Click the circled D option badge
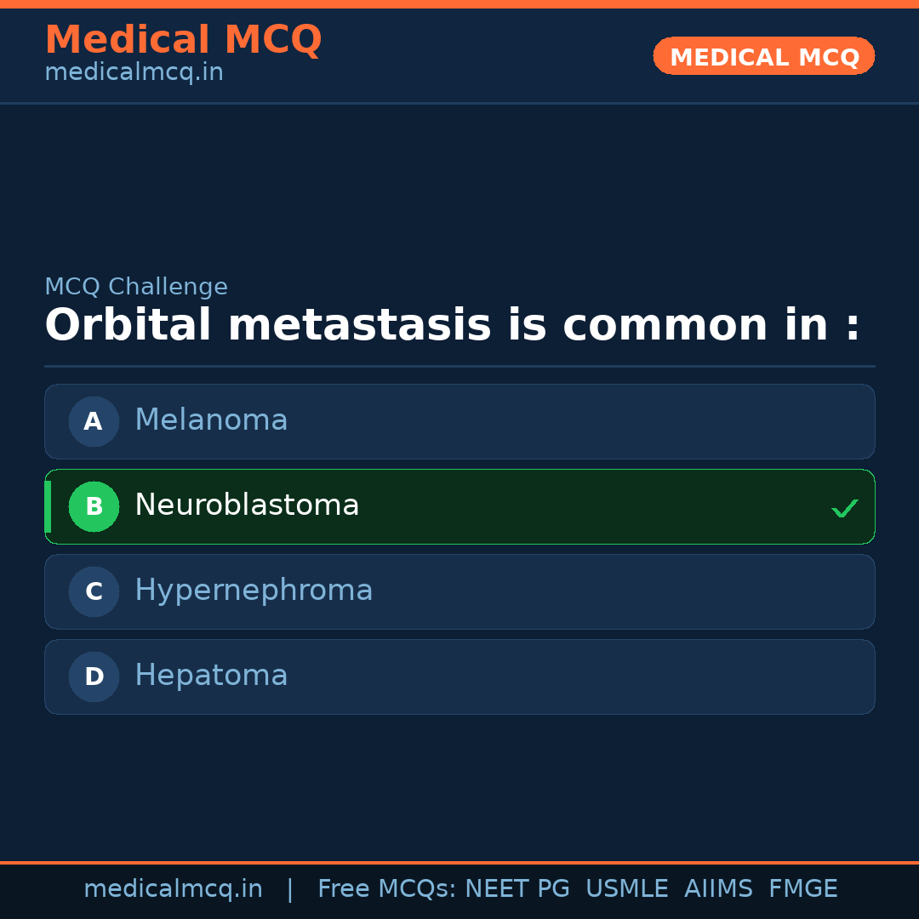919x919 pixels. coord(94,676)
